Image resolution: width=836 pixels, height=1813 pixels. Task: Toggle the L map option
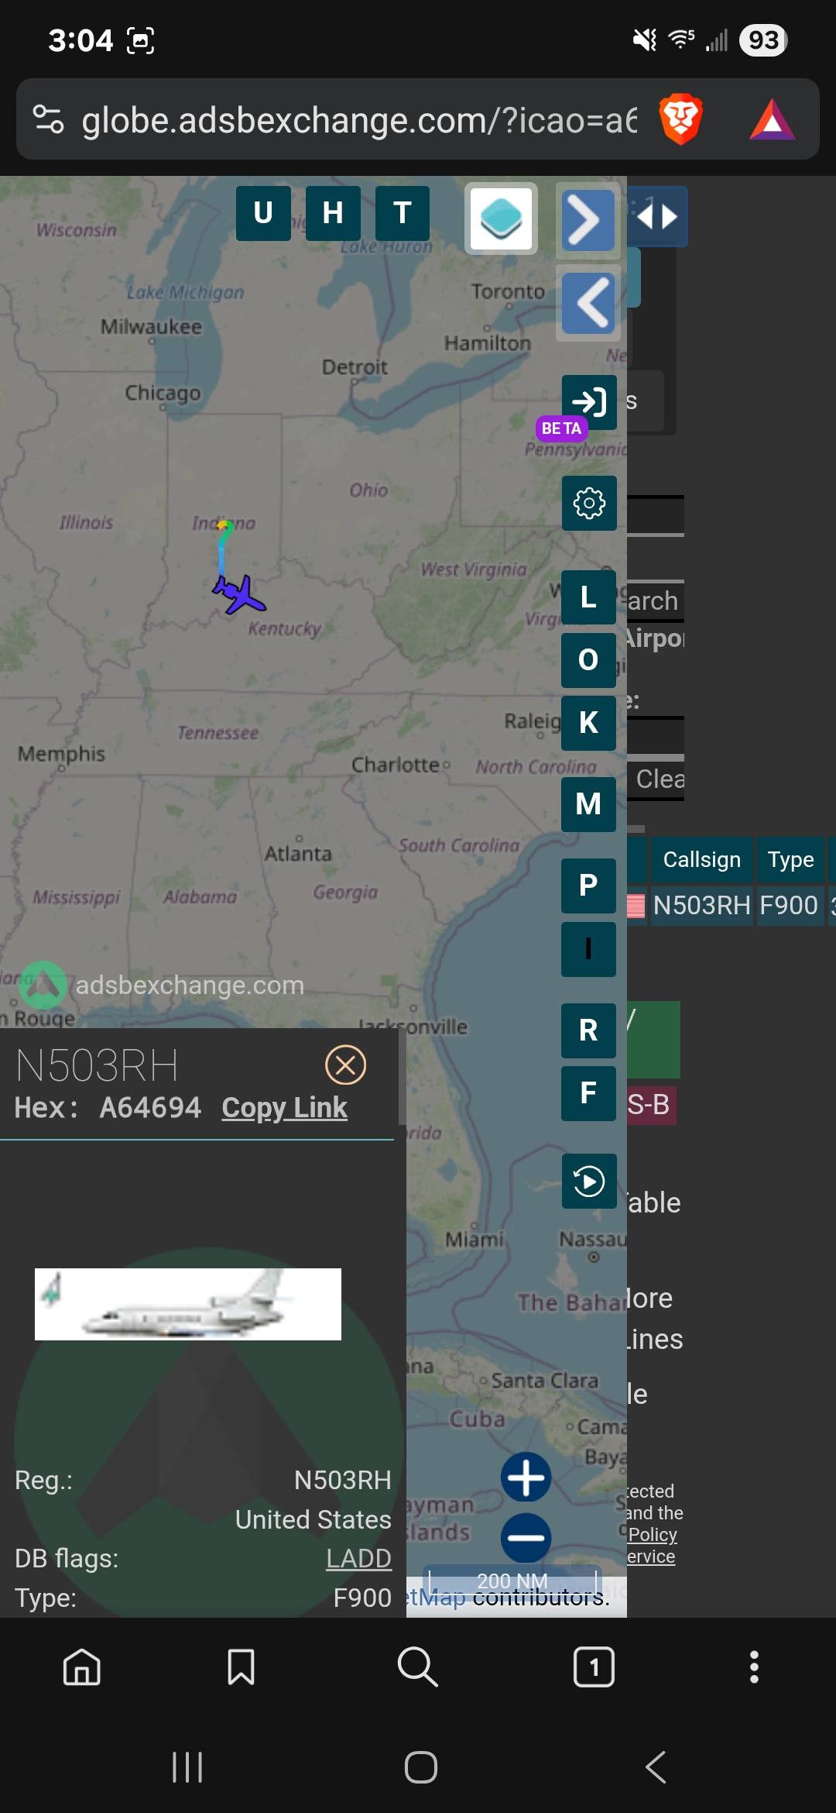[x=588, y=597]
